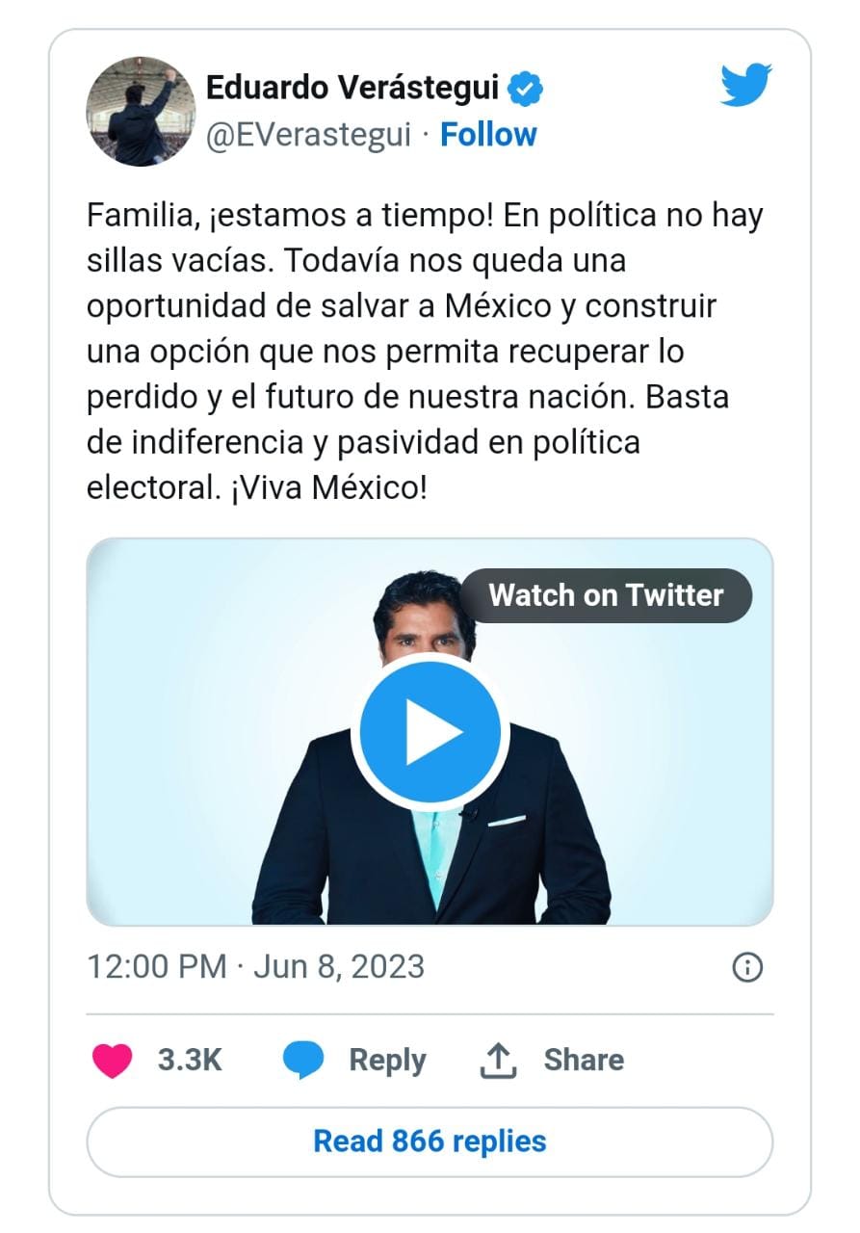Click the 3.3K like count
This screenshot has width=860, height=1233.
pyautogui.click(x=190, y=1060)
